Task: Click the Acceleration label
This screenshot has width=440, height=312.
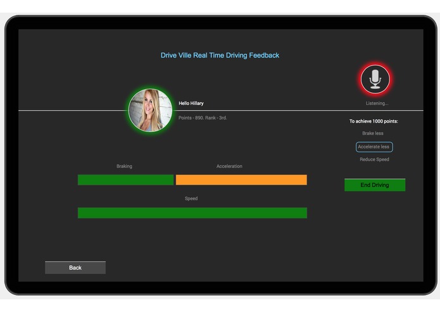Action: pos(229,166)
